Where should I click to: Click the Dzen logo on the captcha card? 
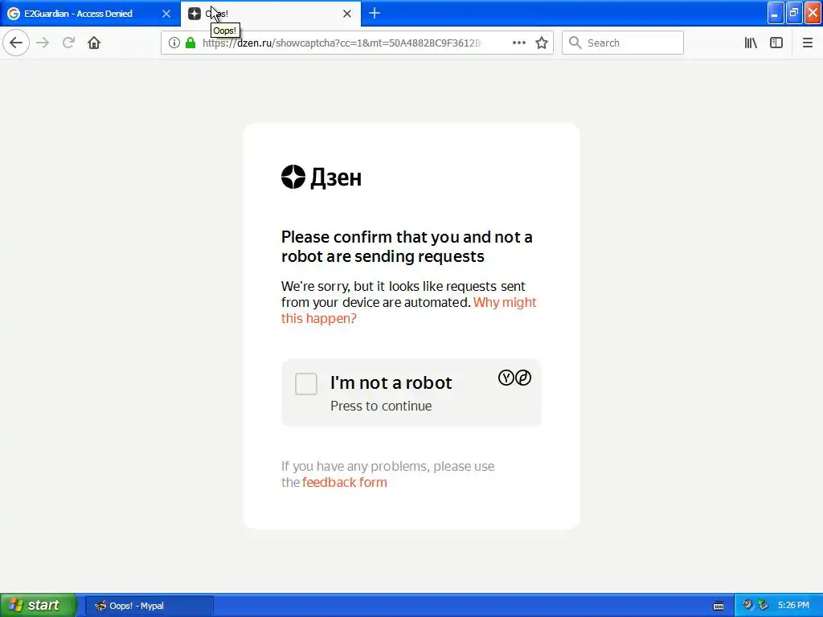pos(321,177)
